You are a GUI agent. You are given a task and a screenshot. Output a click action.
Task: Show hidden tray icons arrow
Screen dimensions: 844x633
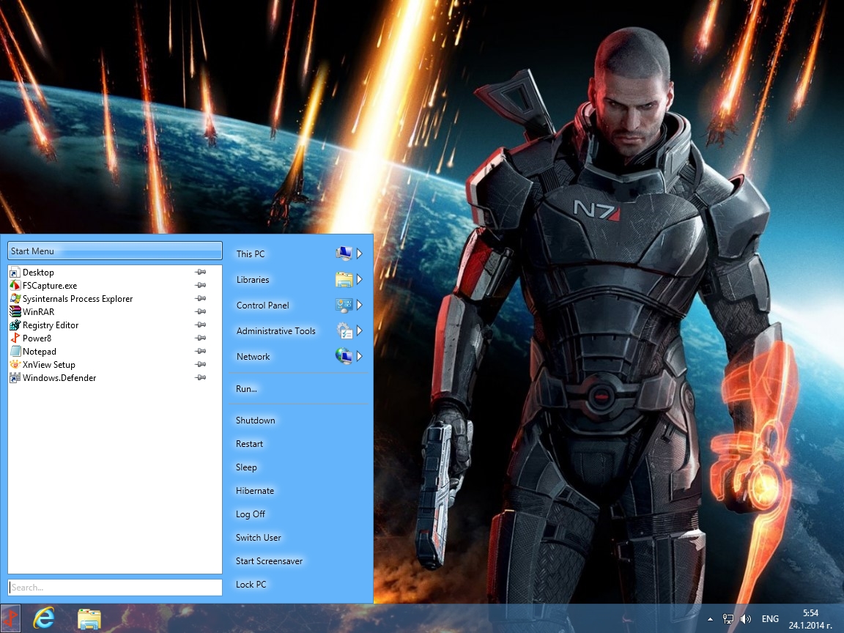(x=710, y=620)
